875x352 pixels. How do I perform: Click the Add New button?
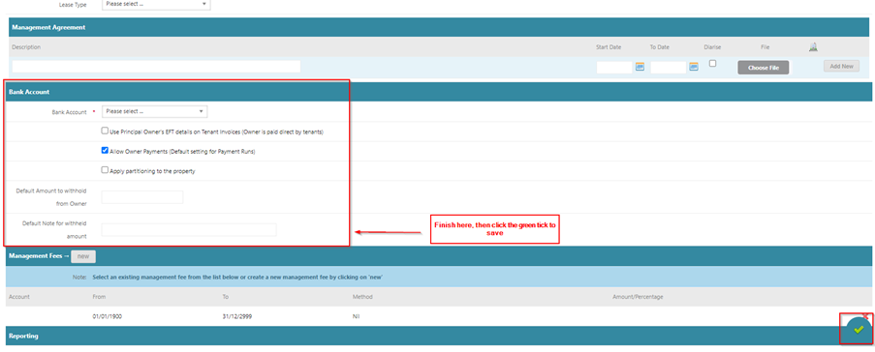click(841, 67)
